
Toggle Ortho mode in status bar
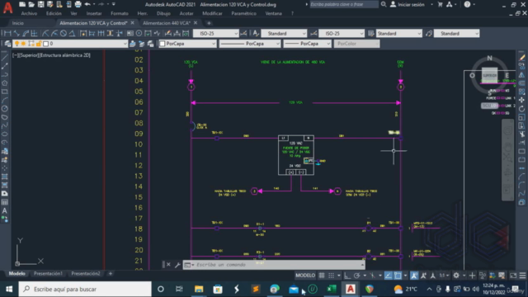click(x=347, y=276)
